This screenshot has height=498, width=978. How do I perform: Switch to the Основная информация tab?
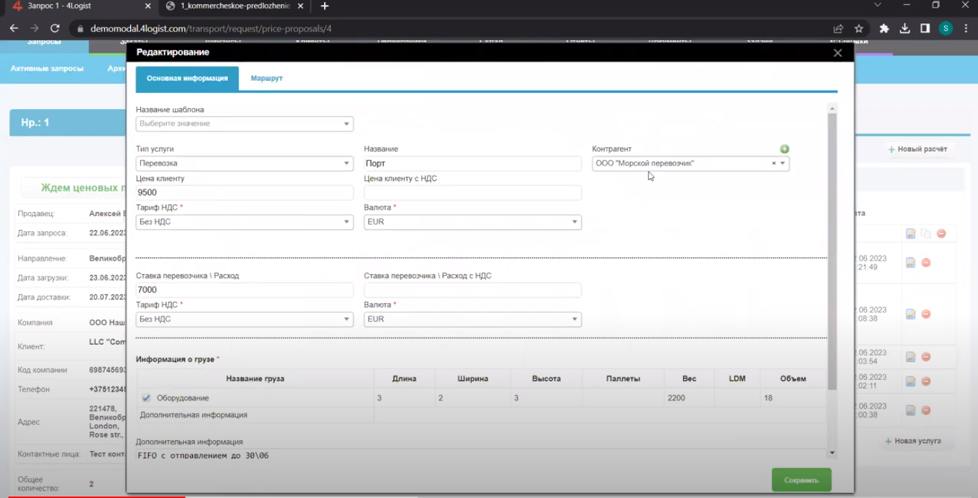187,79
